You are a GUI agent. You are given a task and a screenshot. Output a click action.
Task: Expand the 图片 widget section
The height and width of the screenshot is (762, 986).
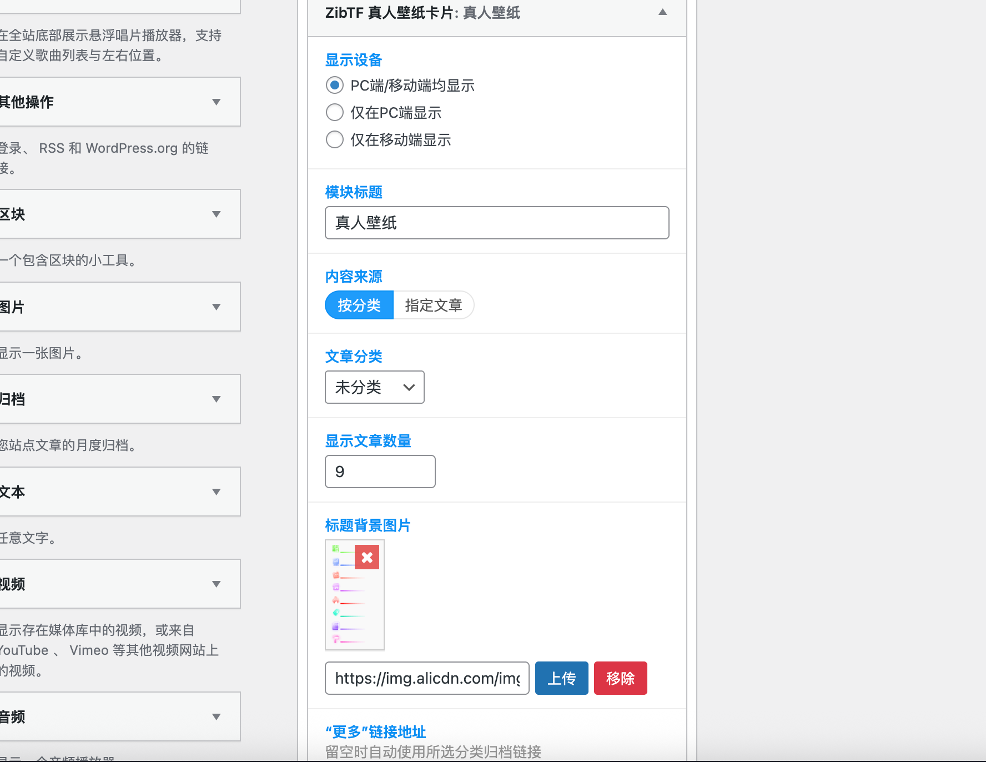[216, 307]
